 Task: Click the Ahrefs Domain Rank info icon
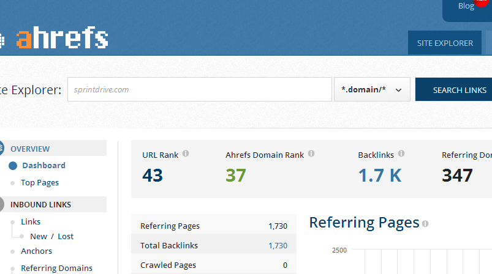[311, 154]
